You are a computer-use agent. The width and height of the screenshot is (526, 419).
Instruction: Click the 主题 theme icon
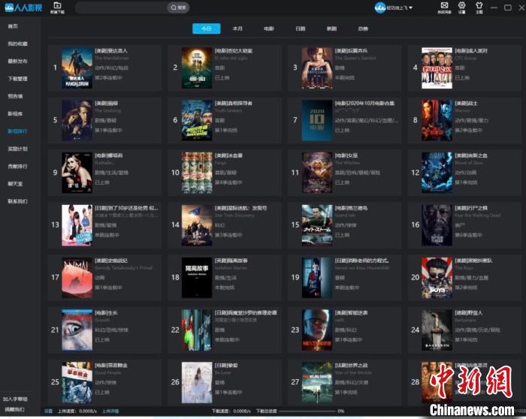479,7
